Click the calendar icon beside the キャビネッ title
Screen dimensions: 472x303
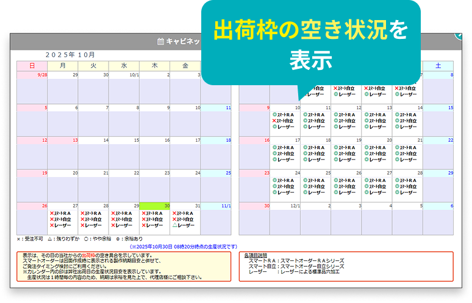pos(161,41)
